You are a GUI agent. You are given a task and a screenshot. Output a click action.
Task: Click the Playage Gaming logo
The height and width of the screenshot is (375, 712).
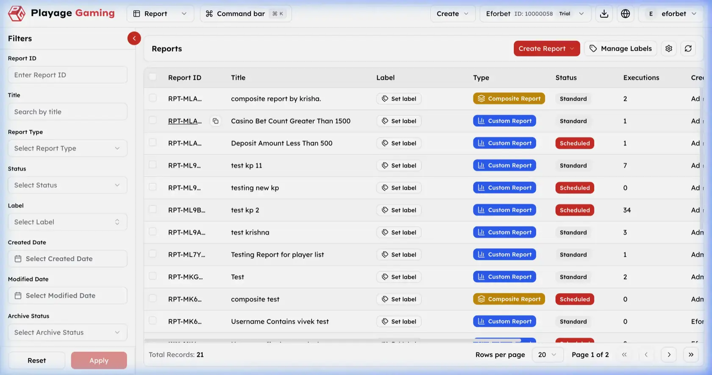coord(61,14)
